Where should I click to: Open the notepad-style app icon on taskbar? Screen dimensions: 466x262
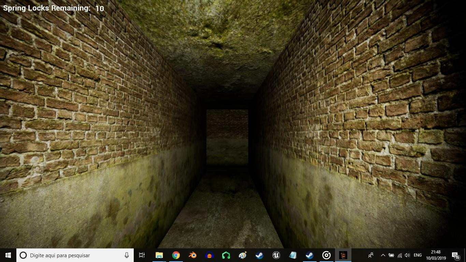pos(293,255)
